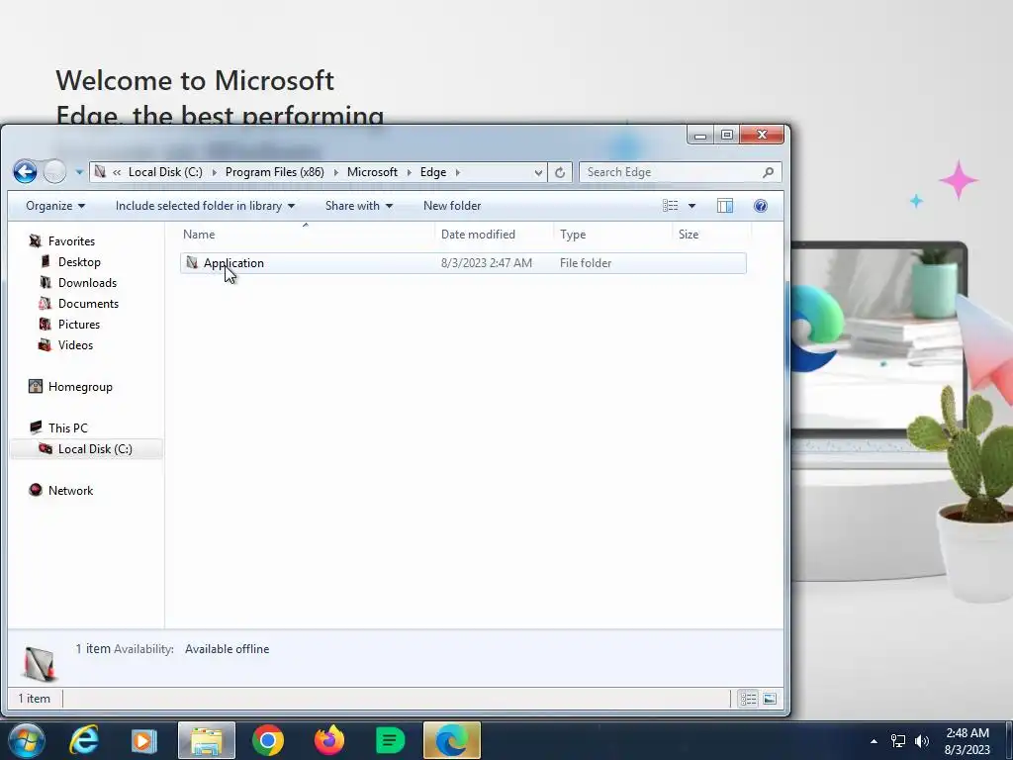Click the Search Edge magnifier icon

point(768,172)
